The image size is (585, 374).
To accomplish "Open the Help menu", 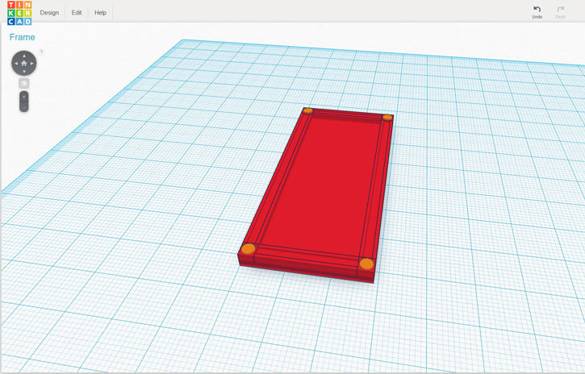I will tap(100, 13).
